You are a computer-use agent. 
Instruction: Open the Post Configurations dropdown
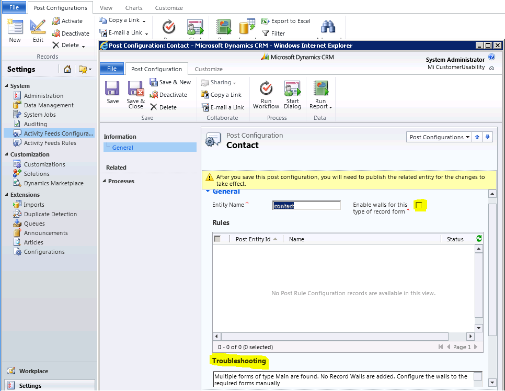pos(440,137)
